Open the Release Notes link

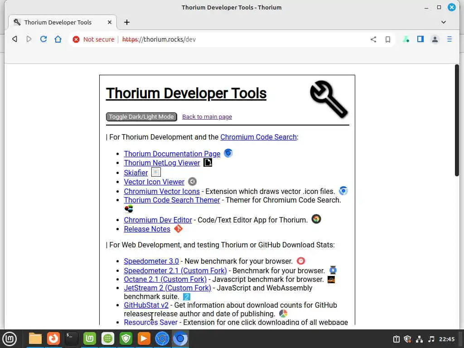147,229
